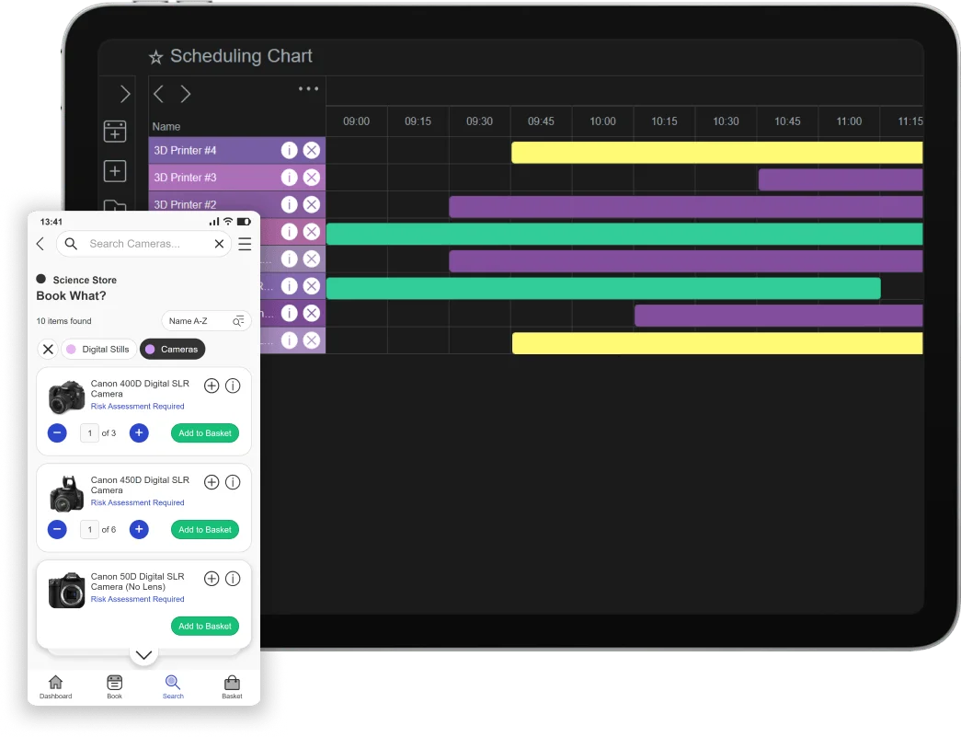961x737 pixels.
Task: Go to the Dashboard via bottom navigation
Action: 55,685
